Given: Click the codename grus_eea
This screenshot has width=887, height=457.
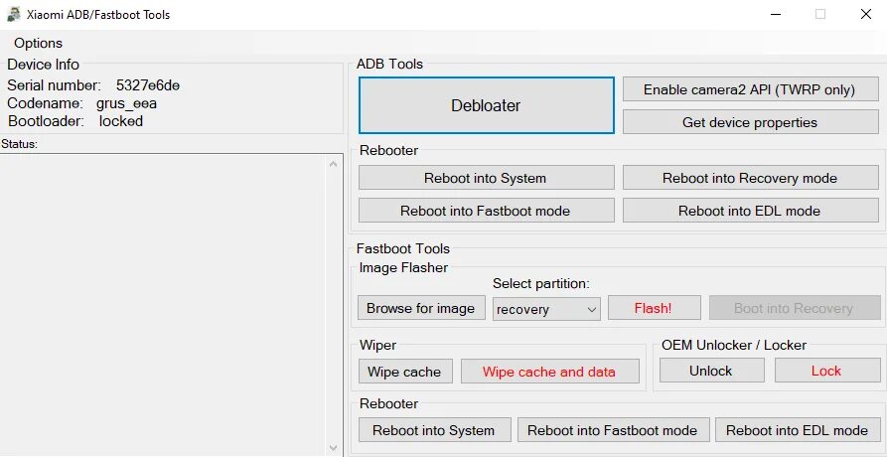Looking at the screenshot, I should [126, 103].
